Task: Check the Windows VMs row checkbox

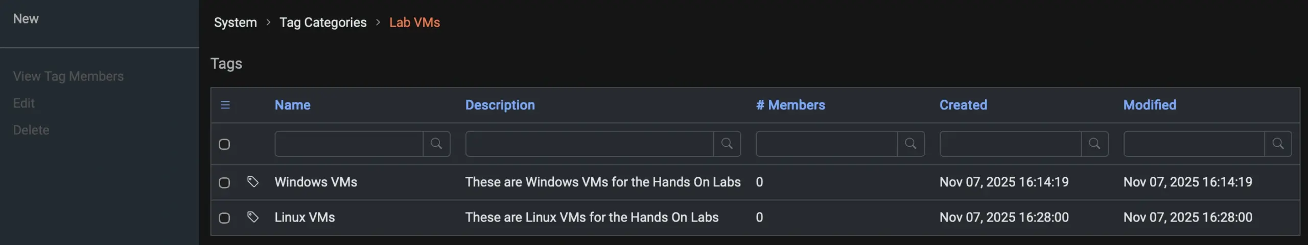Action: (224, 182)
